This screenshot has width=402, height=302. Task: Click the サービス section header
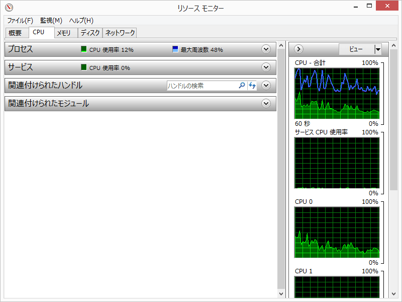tap(140, 67)
